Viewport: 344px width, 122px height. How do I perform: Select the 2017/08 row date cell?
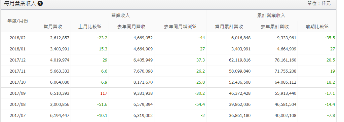(x=18, y=105)
